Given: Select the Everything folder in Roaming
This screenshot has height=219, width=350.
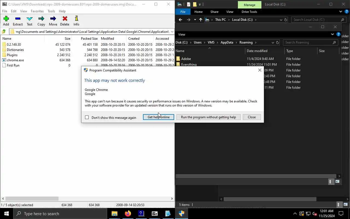Looking at the screenshot, I should [189, 65].
